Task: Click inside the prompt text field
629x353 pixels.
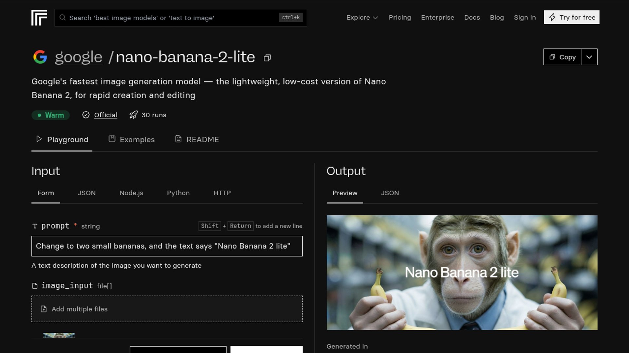Action: [167, 246]
